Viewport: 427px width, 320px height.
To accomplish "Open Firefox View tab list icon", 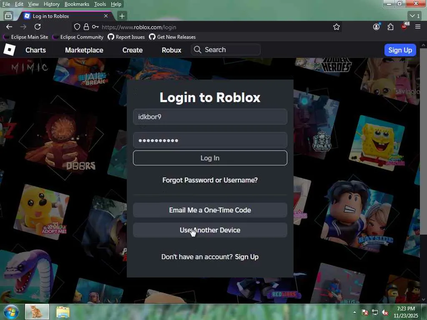I will coord(8,16).
